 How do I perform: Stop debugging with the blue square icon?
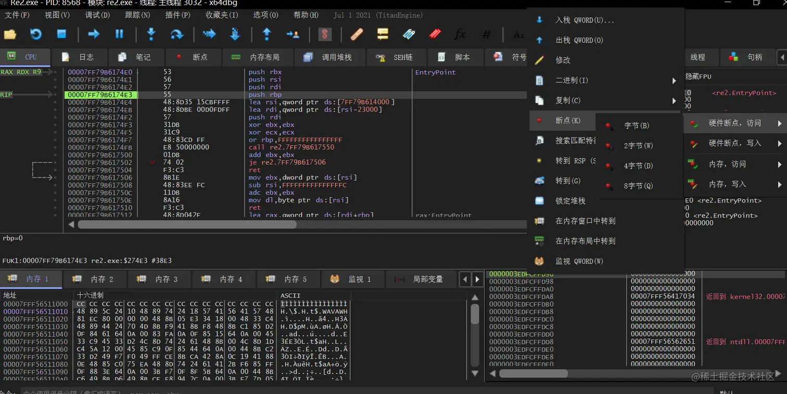pos(61,34)
